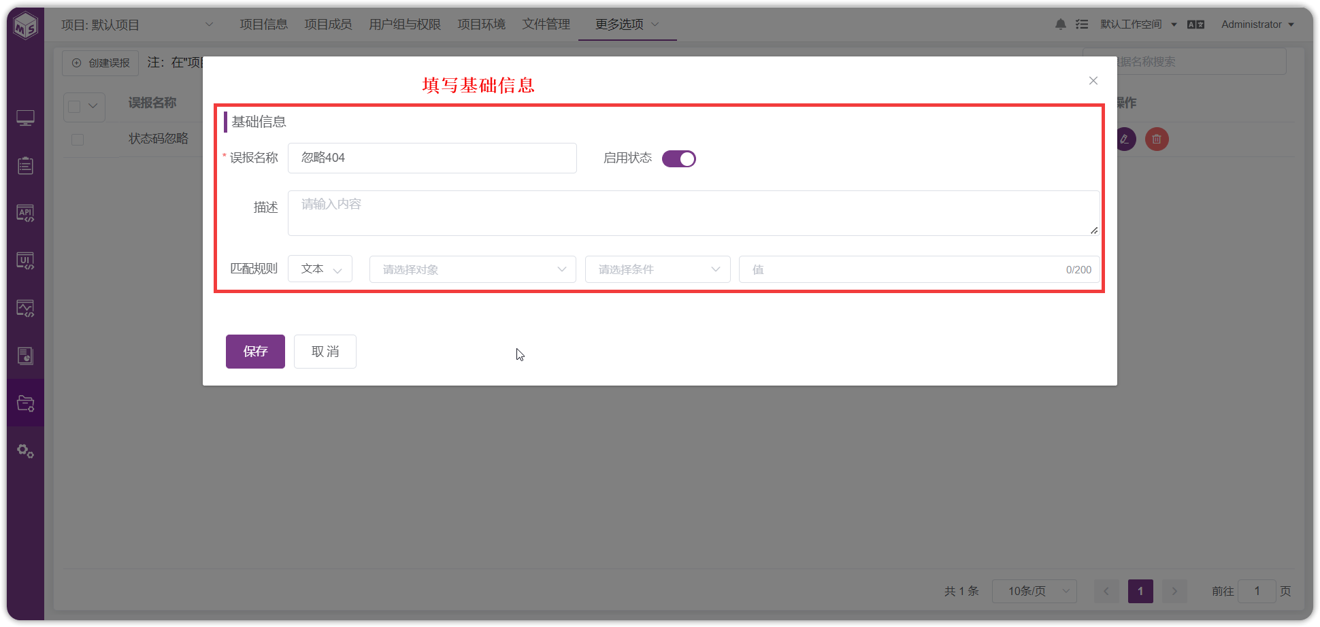Toggle the 启用状态 switch
This screenshot has width=1320, height=627.
point(679,158)
